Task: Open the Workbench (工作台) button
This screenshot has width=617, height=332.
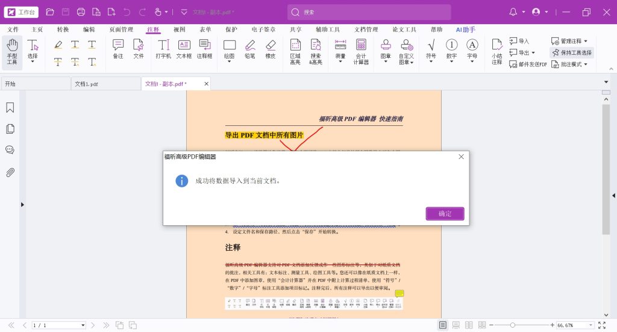Action: (21, 12)
